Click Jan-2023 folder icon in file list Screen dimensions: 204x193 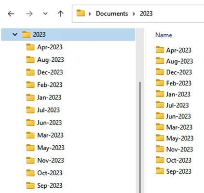(x=160, y=94)
